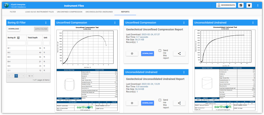This screenshot has height=115, width=264.
Task: Select row B-1 in the boring table
Action: point(28,48)
